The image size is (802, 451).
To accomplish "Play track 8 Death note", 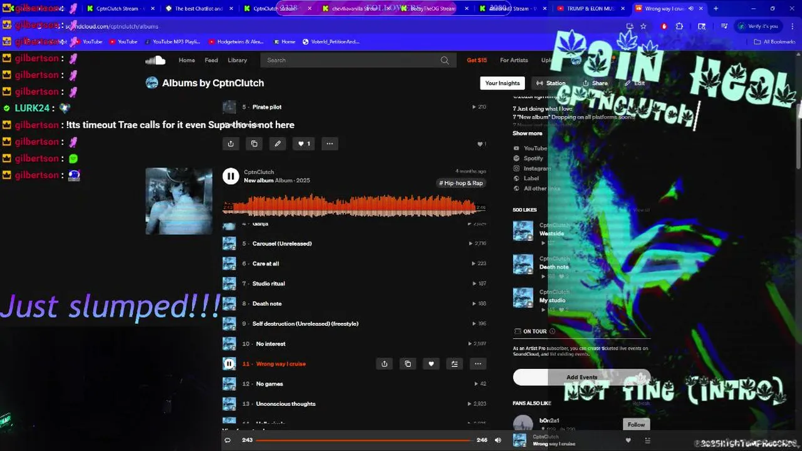I will [267, 304].
